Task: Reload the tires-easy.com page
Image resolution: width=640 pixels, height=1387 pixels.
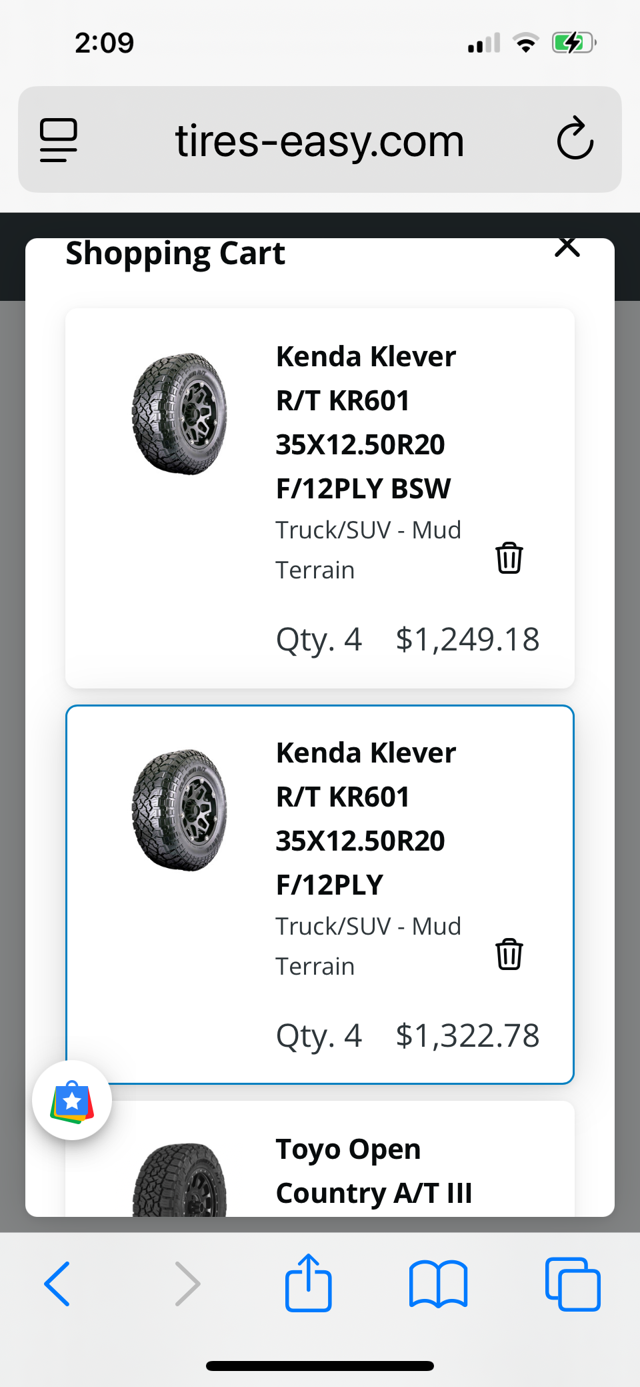Action: coord(575,139)
